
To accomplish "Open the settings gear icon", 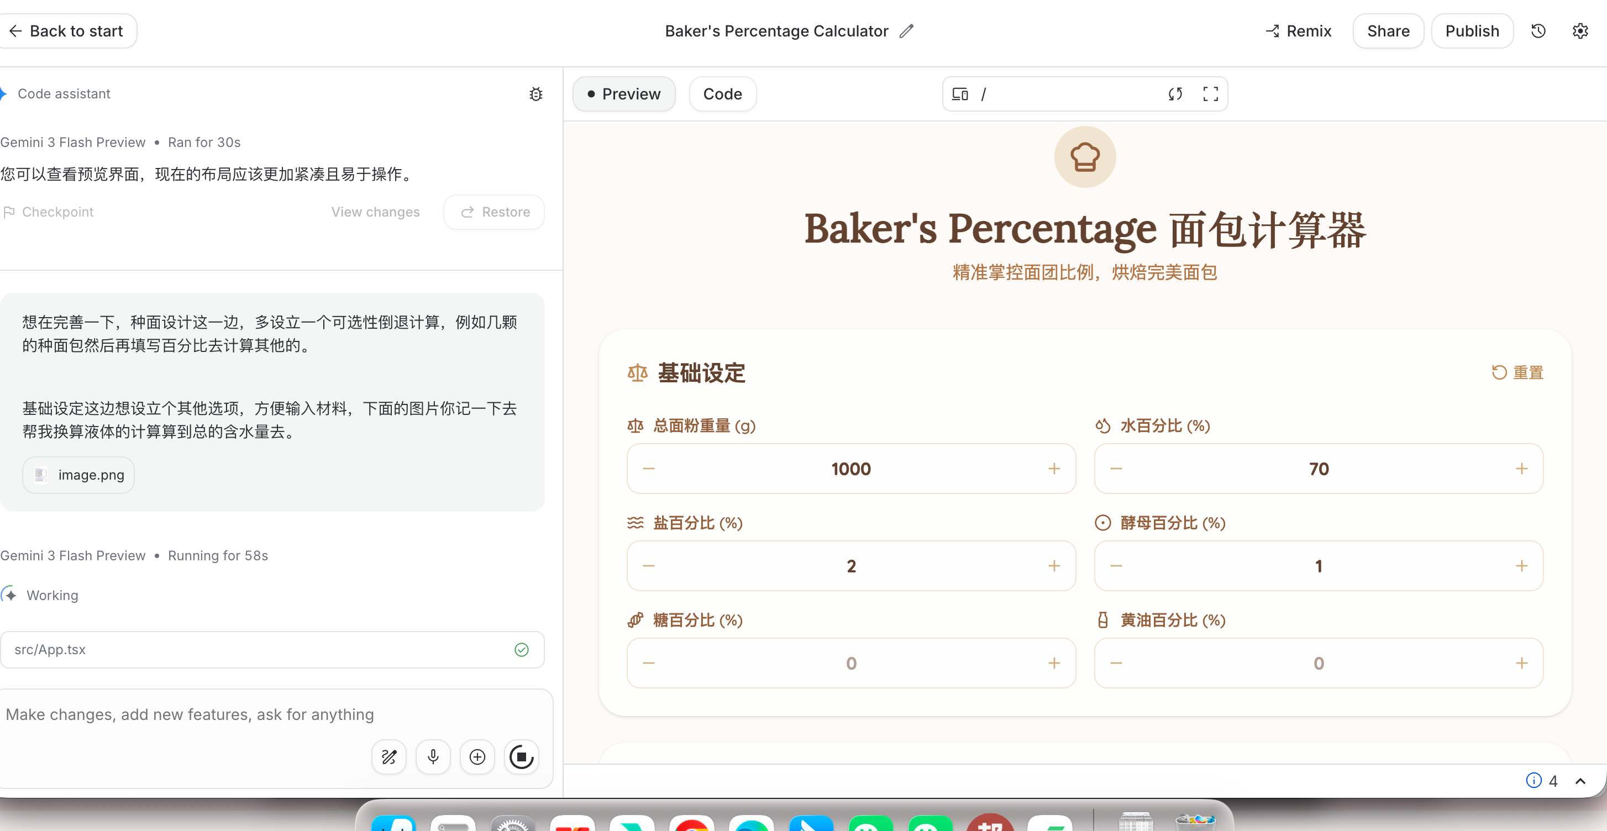I will pyautogui.click(x=1579, y=31).
